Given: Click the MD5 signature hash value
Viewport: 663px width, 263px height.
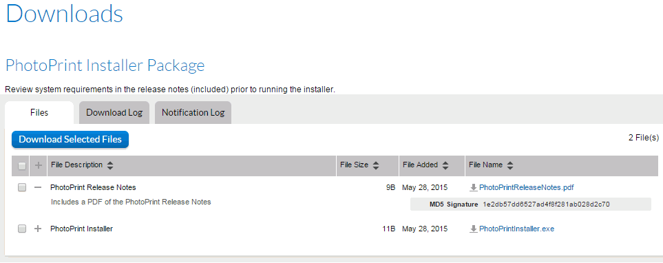Looking at the screenshot, I should point(546,204).
